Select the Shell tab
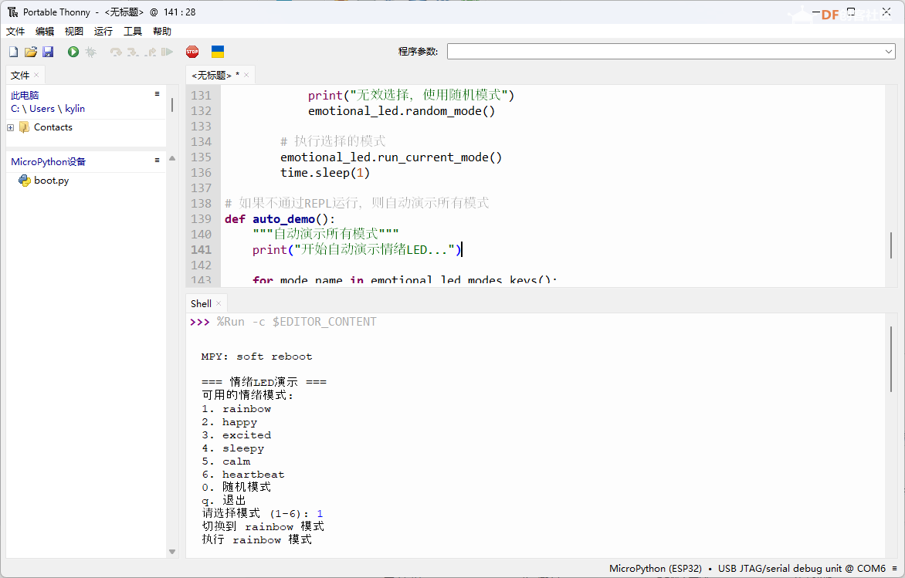 [201, 303]
